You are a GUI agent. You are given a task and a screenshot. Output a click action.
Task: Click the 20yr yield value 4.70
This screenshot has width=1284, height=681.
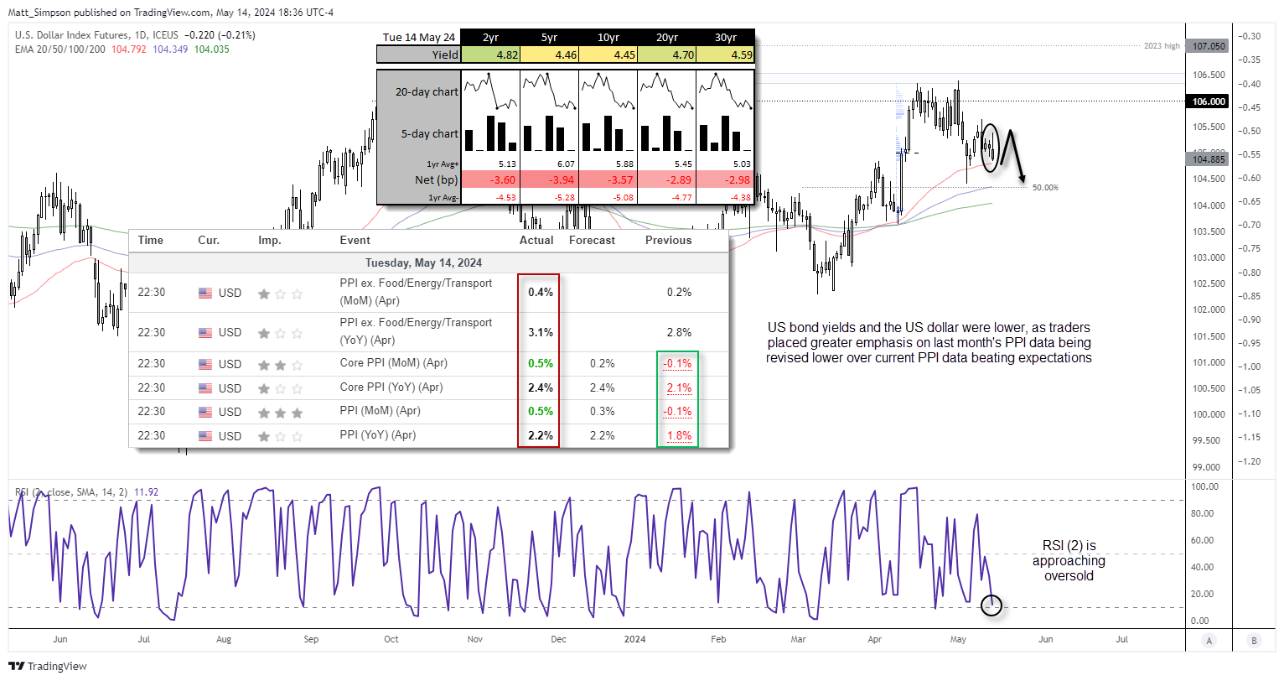667,55
